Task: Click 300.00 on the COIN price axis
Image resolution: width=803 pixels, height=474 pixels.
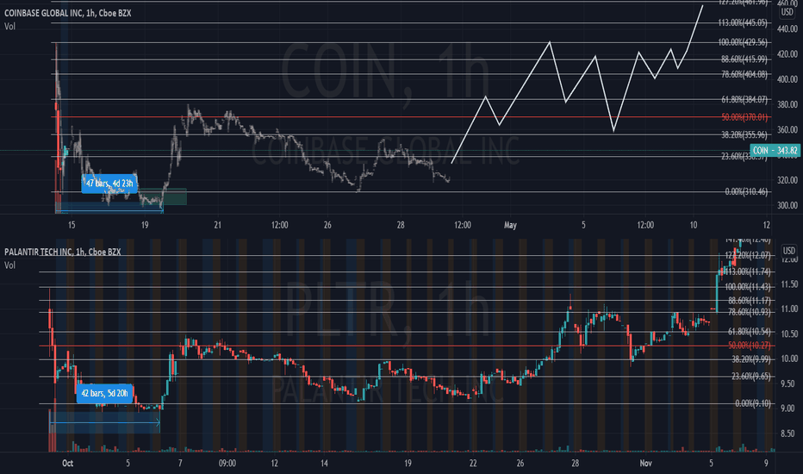Action: pos(787,205)
